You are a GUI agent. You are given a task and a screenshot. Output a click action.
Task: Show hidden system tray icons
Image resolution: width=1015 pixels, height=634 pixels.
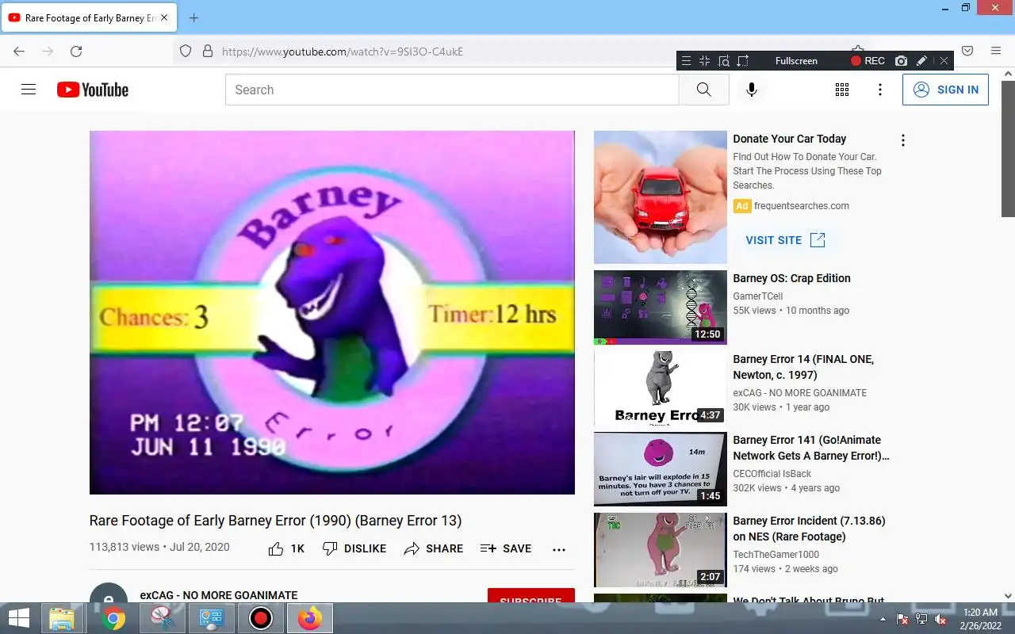click(x=883, y=619)
